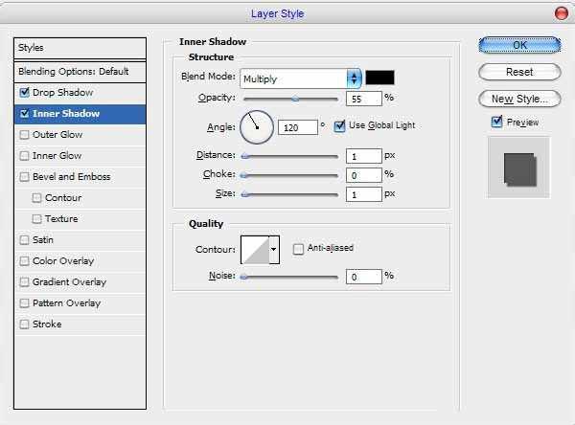Click the Reset button

coord(518,72)
